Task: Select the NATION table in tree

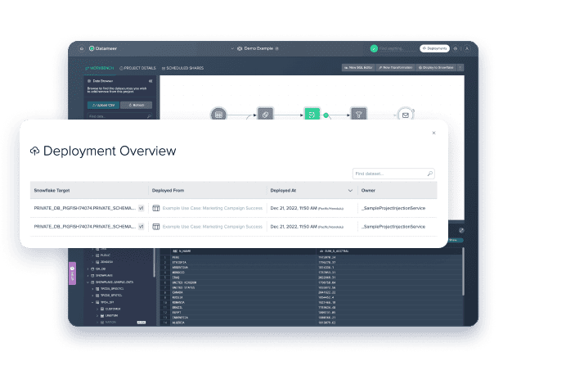Action: (x=110, y=323)
